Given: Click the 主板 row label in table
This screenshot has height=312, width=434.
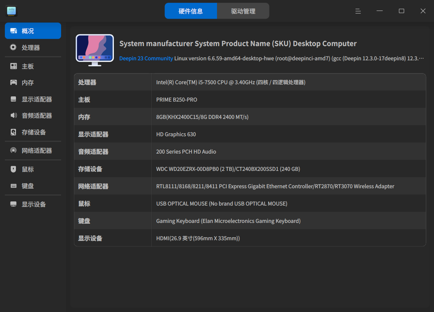Looking at the screenshot, I should (84, 99).
